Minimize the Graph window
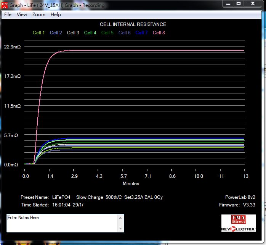Screen dimensions: 266x245 pyautogui.click(x=228, y=3)
